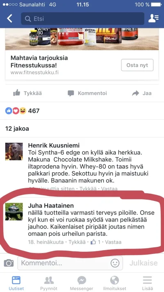
Task: View the 12 jakoa shares
Action: pos(17,129)
